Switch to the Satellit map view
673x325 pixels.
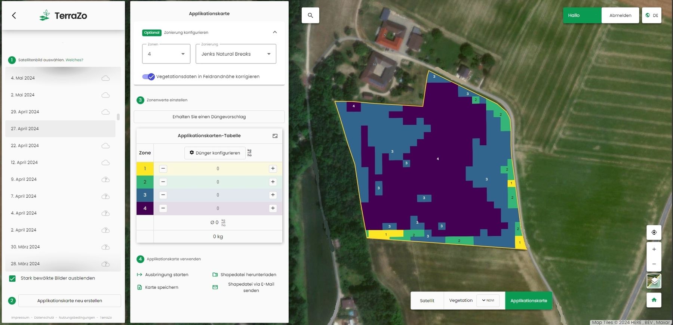pos(427,301)
